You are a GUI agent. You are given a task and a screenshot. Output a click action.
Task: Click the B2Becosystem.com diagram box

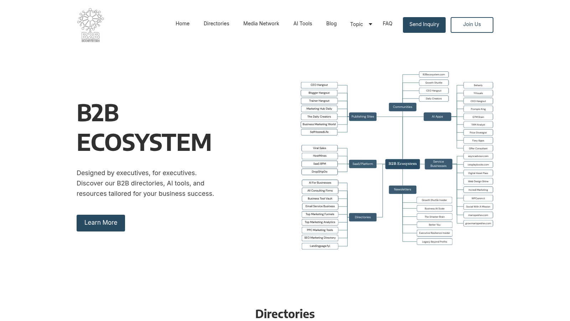434,75
